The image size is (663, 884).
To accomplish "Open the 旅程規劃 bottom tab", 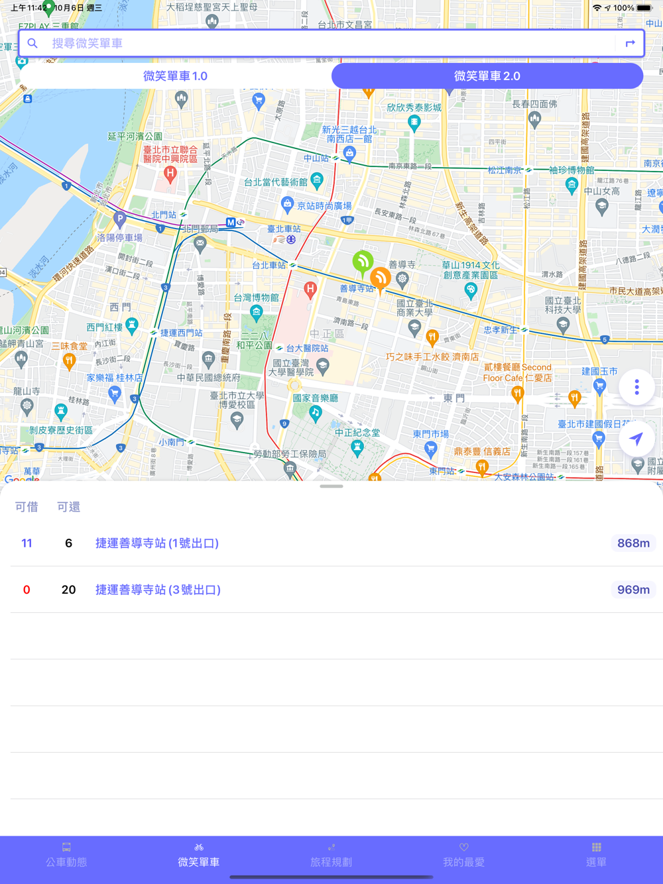I will [331, 856].
